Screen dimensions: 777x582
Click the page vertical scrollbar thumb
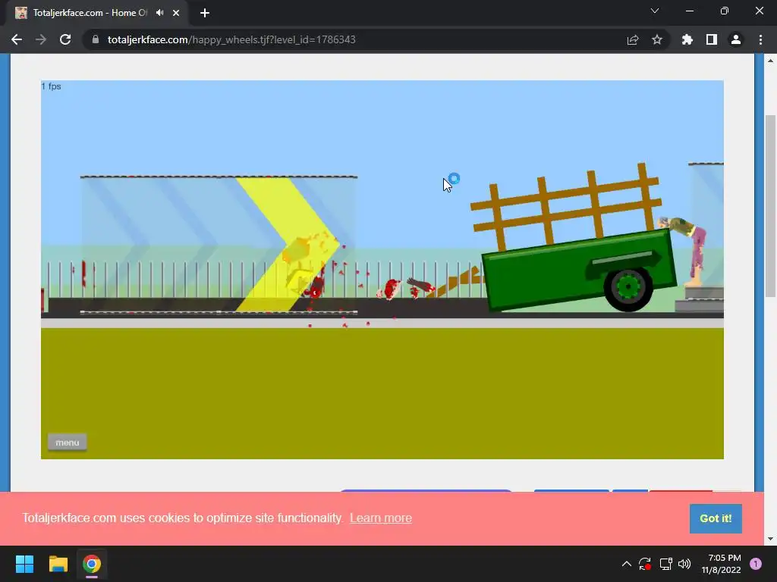click(x=770, y=206)
